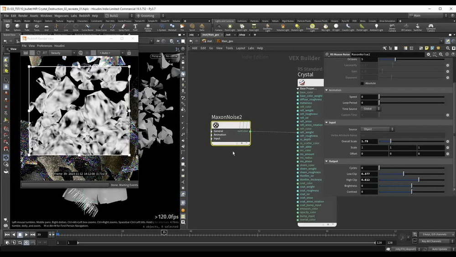
Task: Click the lock icon in Redshift Render View
Action: pyautogui.click(x=129, y=52)
